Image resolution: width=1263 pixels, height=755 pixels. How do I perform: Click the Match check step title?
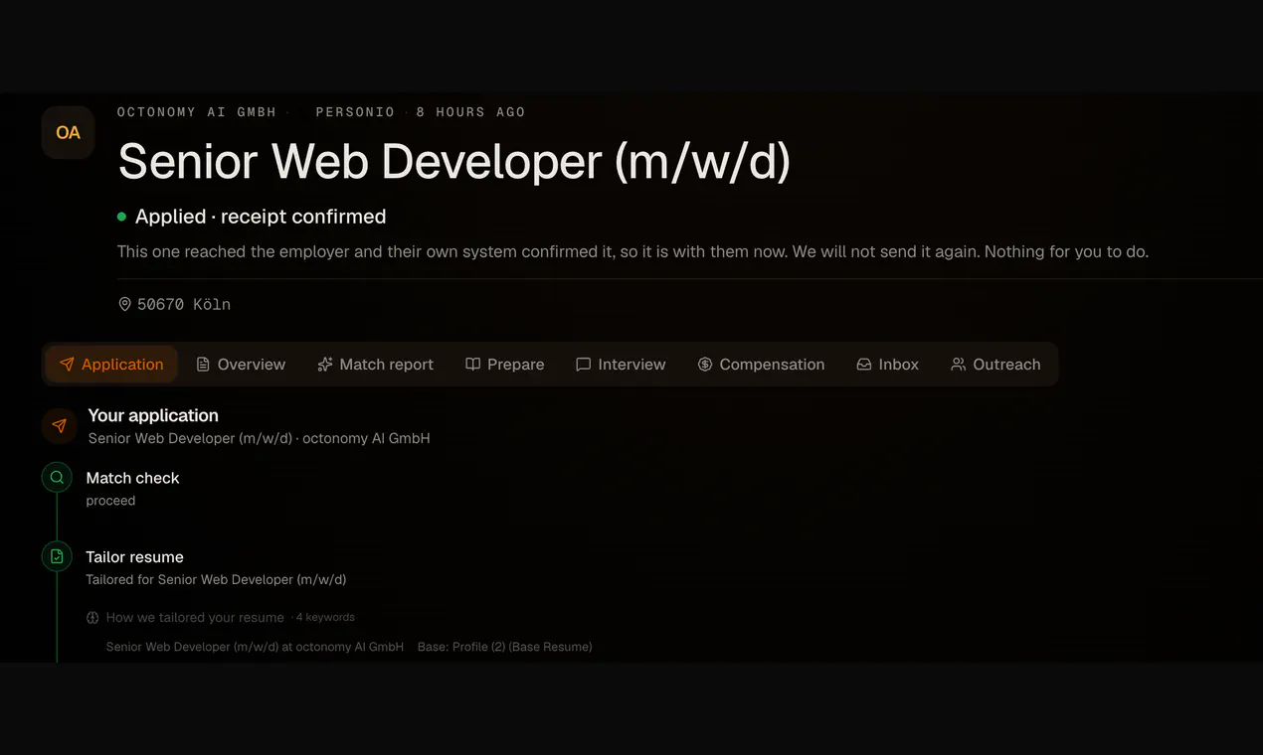pos(132,478)
